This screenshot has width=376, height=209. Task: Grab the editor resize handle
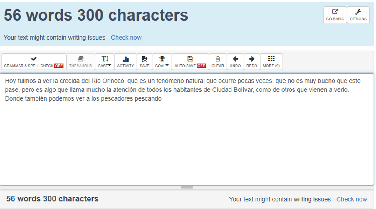point(187,187)
